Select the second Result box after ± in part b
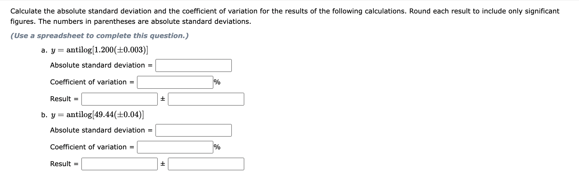579x176 pixels. pyautogui.click(x=206, y=164)
